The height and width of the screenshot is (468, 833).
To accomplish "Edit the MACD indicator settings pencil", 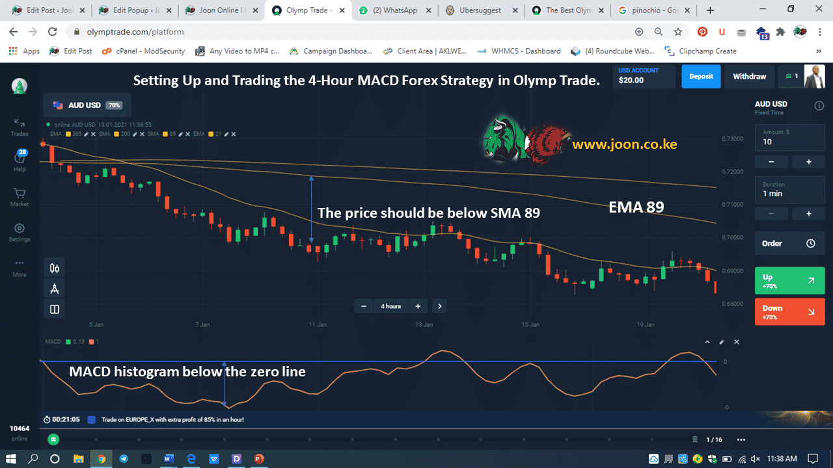I will tap(722, 342).
